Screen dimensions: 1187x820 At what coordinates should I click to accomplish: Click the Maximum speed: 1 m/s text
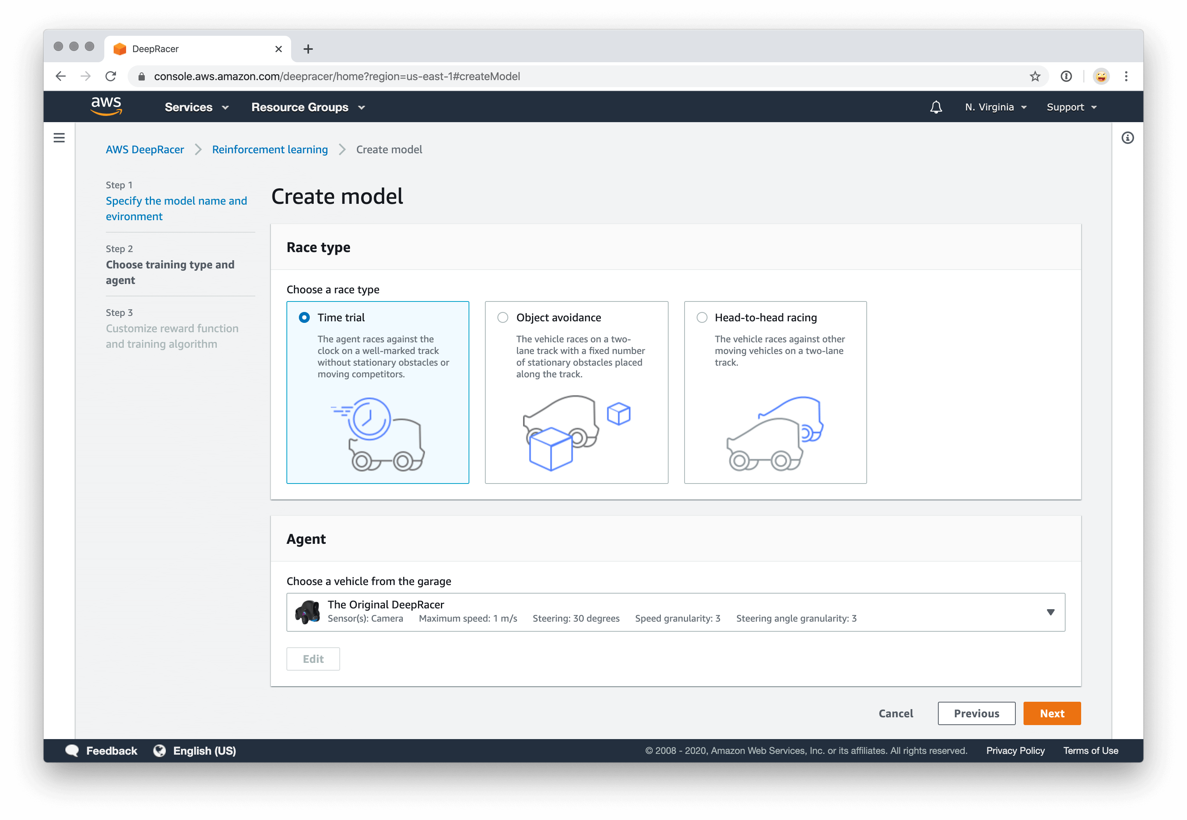click(x=468, y=619)
